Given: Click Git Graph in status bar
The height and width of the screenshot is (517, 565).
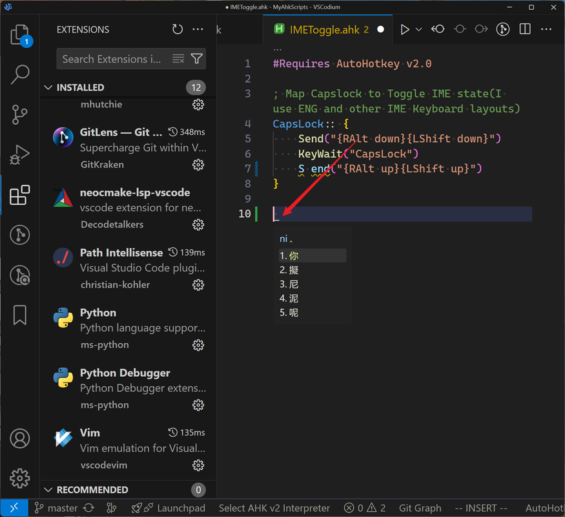Looking at the screenshot, I should tap(420, 508).
